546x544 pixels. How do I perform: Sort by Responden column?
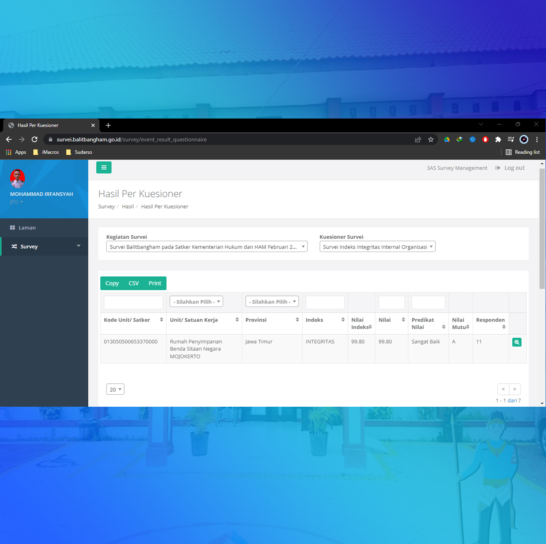coord(491,324)
